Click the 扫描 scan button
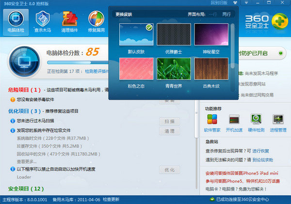The height and width of the screenshot is (204, 291). click(169, 122)
